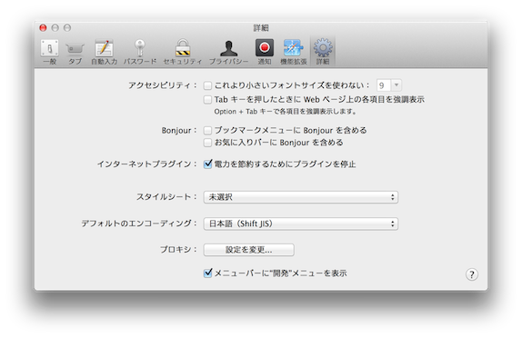The image size is (522, 338).
Task: Check ブックマークメニューに Bonjour を含める
Action: [x=207, y=131]
